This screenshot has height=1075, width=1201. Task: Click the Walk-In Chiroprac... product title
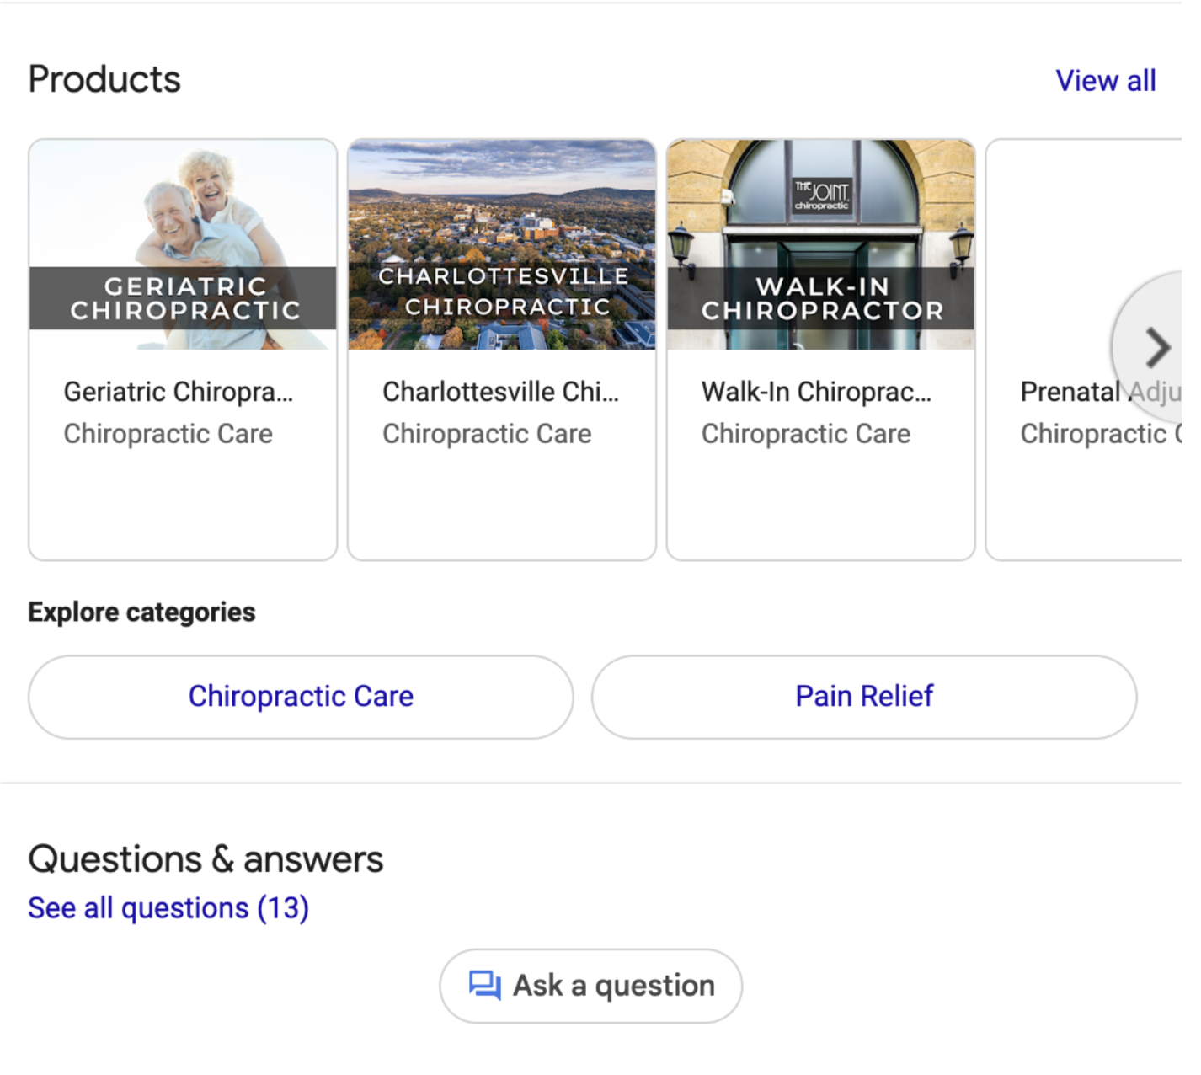816,392
